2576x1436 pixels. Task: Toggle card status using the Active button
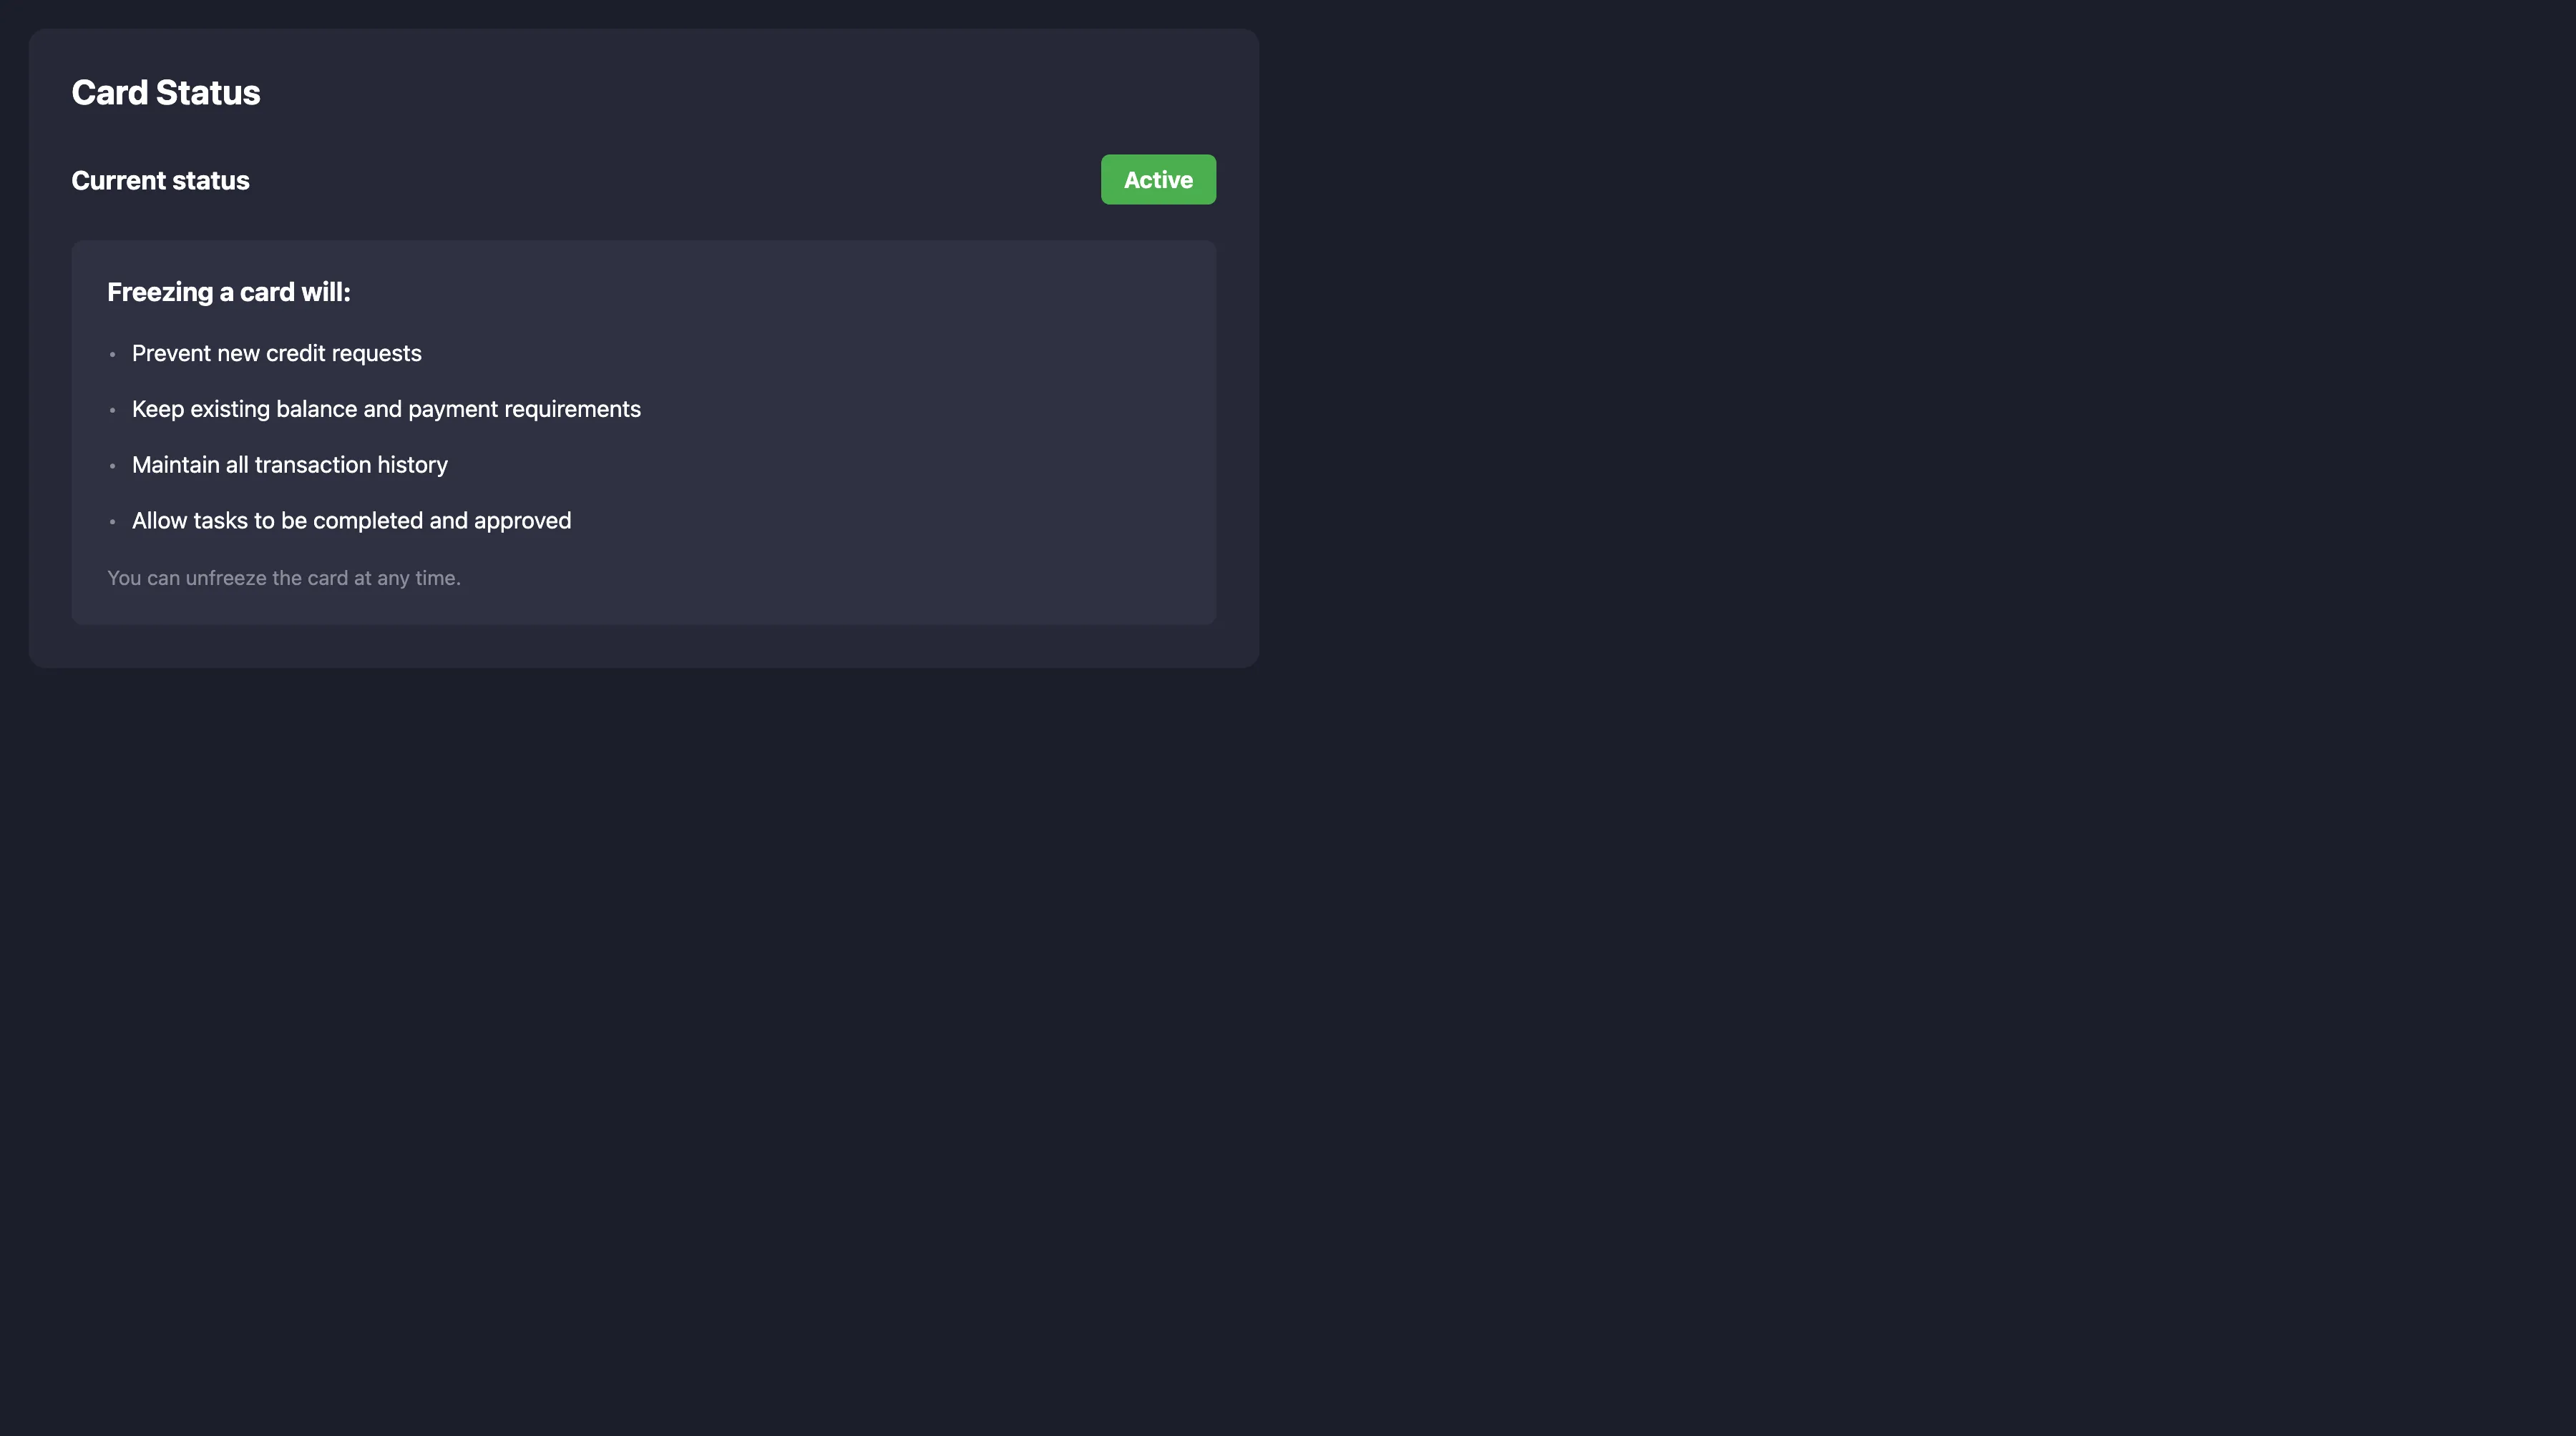1157,180
